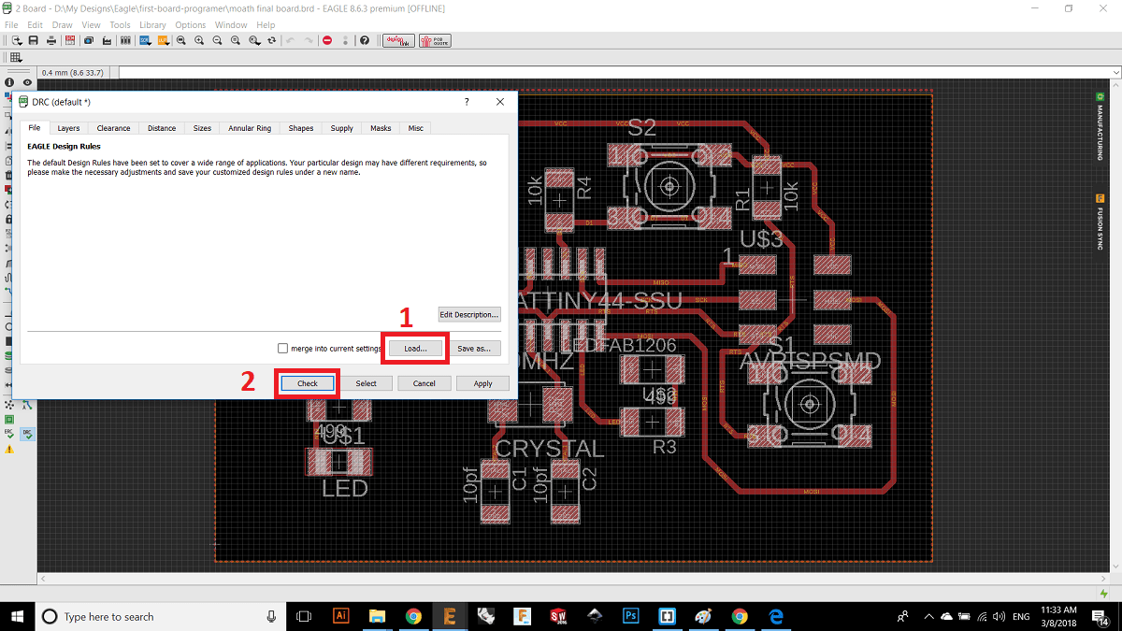1122x631 pixels.
Task: Open File Explorer from the taskbar
Action: (378, 616)
